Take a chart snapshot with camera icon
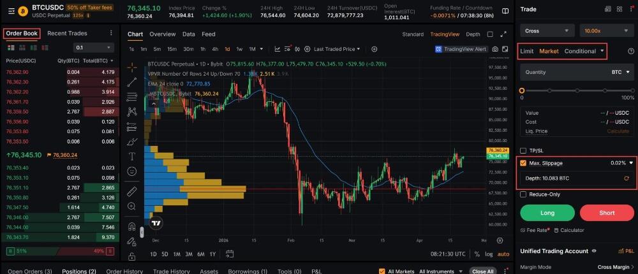 click(495, 49)
